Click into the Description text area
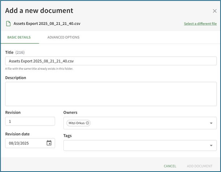Screen dimensions: 221x172 [x=110, y=94]
